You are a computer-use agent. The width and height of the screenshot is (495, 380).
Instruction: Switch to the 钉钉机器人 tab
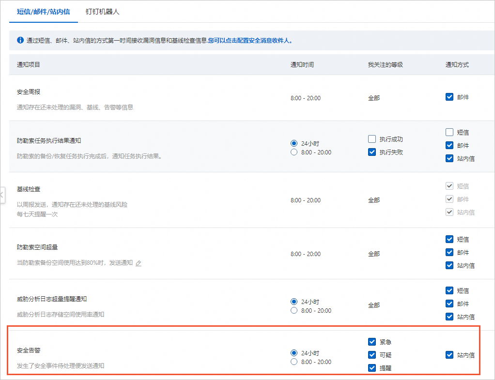(102, 12)
